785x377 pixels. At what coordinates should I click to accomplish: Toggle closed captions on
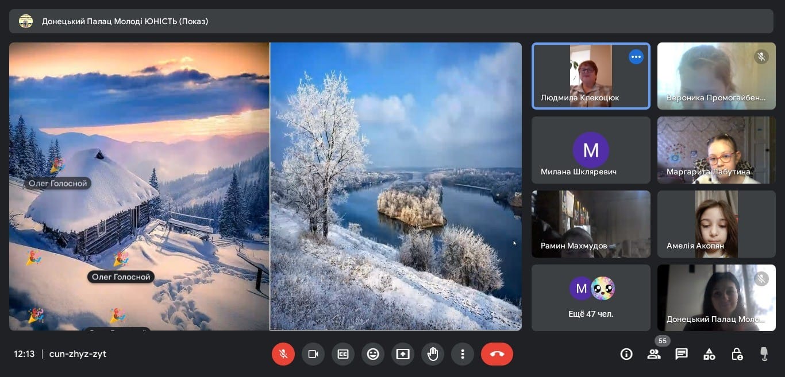click(x=343, y=354)
